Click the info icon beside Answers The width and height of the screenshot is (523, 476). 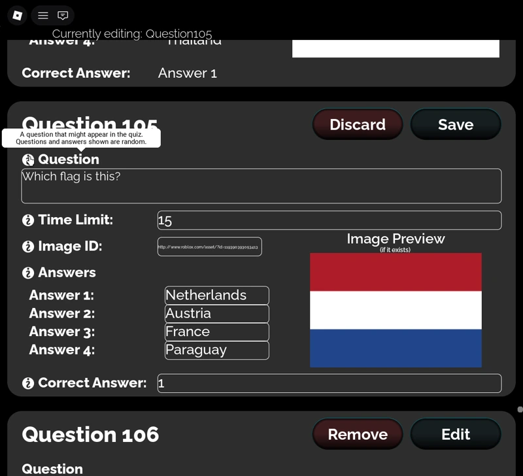(27, 273)
